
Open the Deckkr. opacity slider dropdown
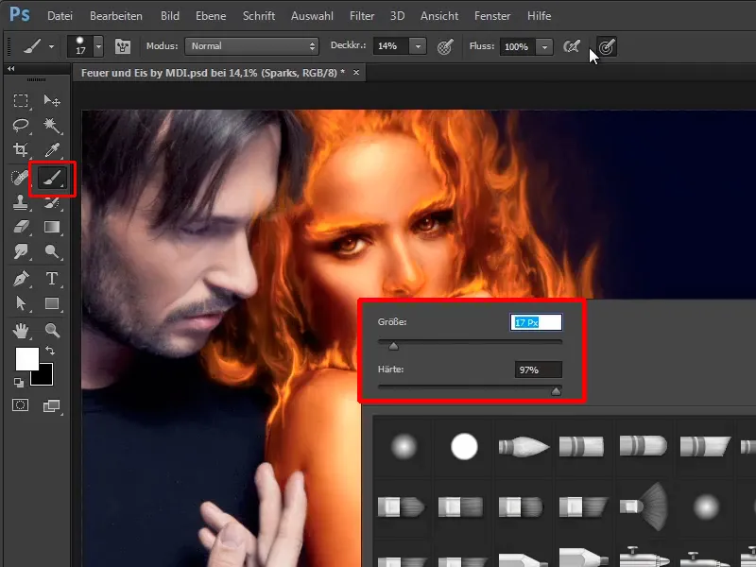pyautogui.click(x=418, y=46)
